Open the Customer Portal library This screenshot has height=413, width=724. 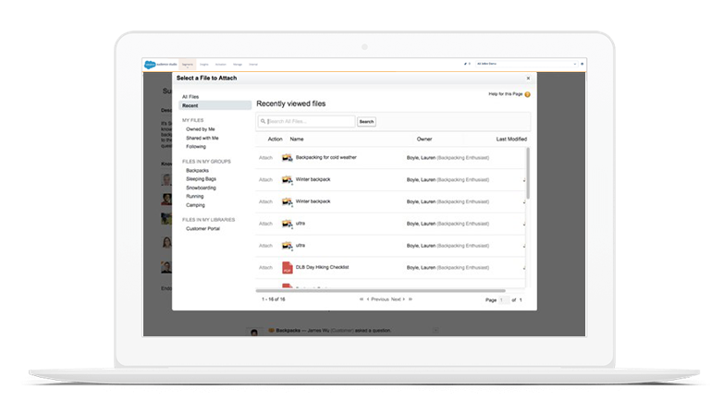click(202, 229)
